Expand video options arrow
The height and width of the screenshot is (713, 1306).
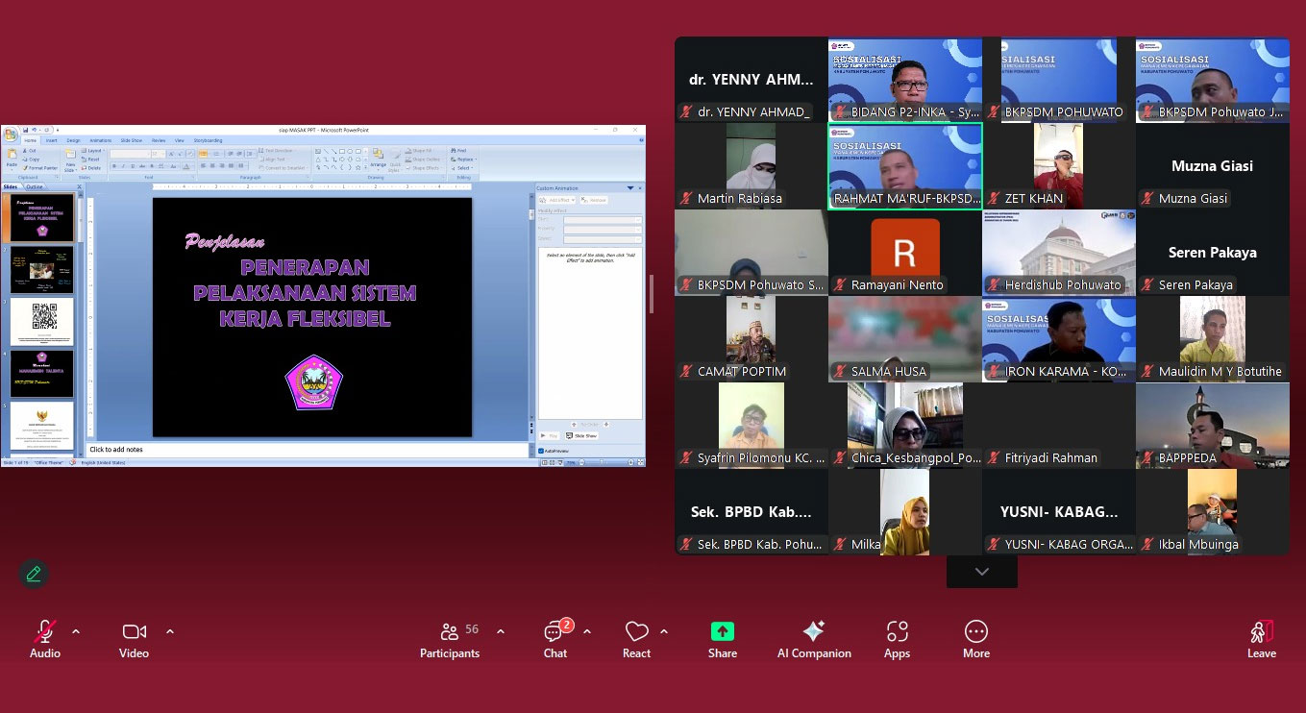(170, 631)
